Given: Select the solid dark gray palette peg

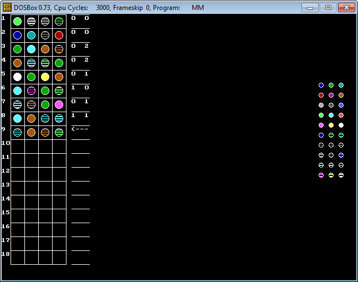Looking at the screenshot, I should tap(331, 105).
